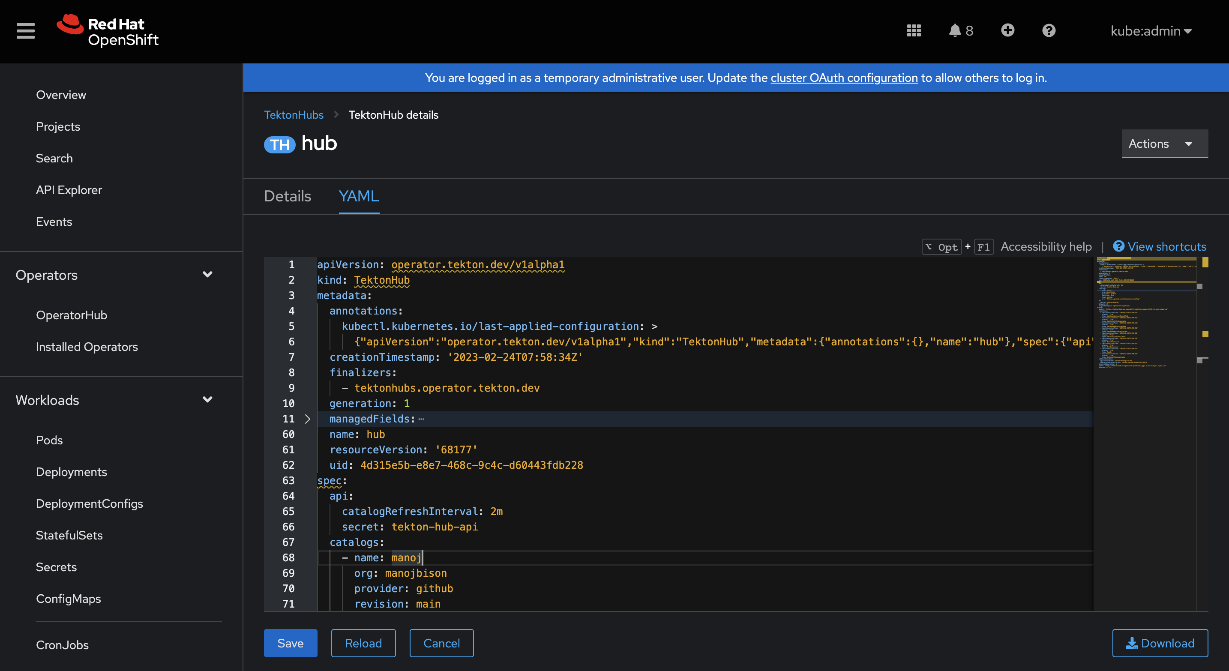
Task: Expand managedFields on line 11
Action: pos(308,419)
